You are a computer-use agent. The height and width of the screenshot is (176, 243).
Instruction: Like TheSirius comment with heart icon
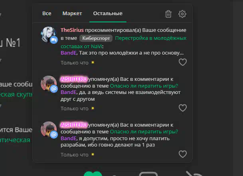point(183,62)
